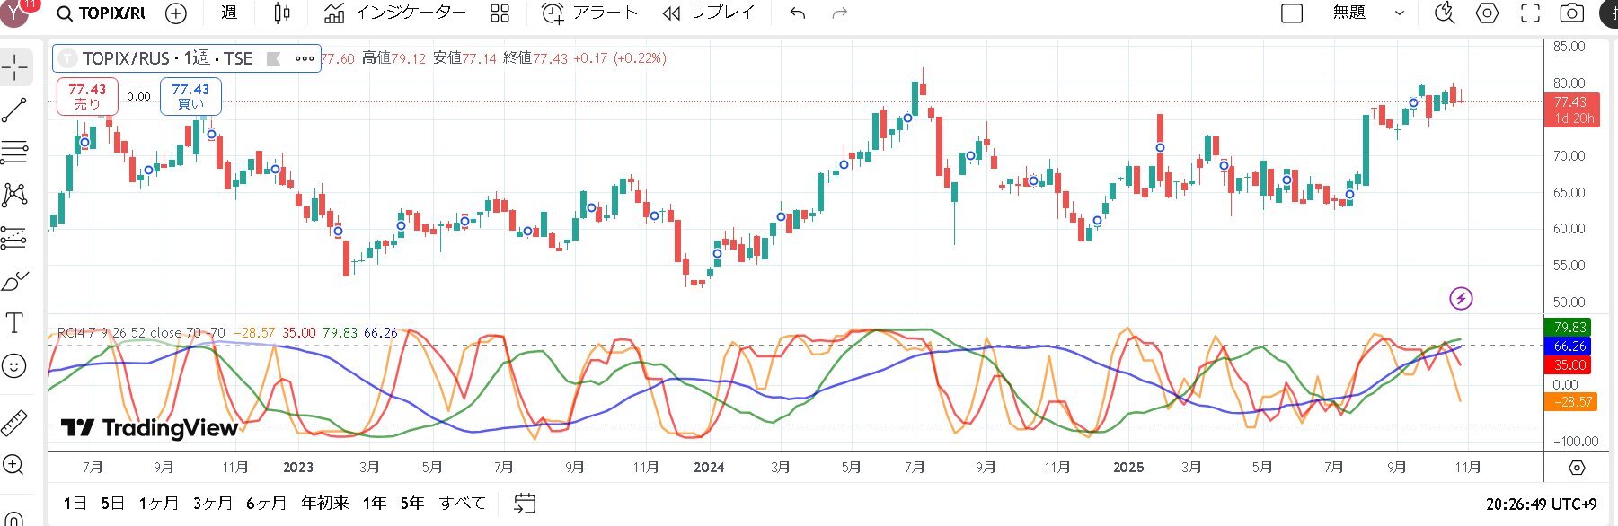Click the candlestick chart type icon
Image resolution: width=1618 pixels, height=526 pixels.
[281, 13]
